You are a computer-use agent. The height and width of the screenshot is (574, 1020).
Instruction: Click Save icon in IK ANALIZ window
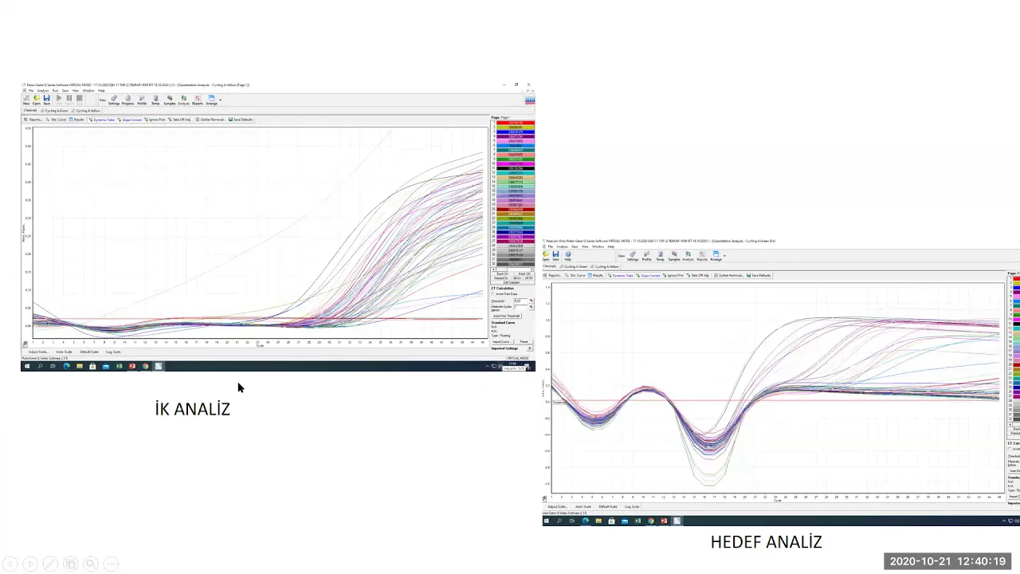[x=46, y=99]
